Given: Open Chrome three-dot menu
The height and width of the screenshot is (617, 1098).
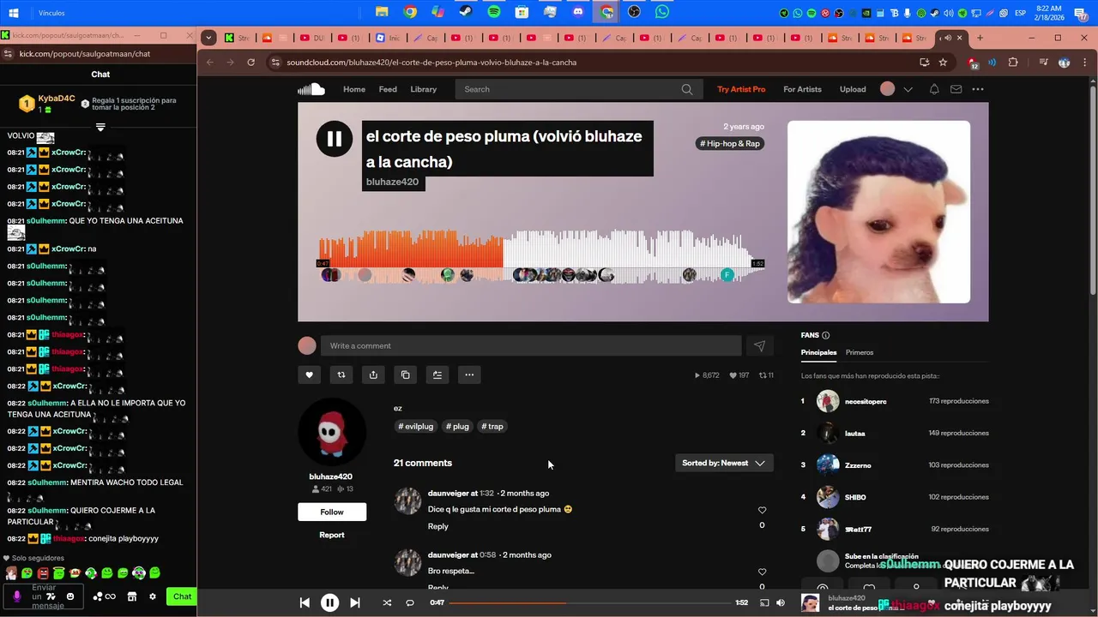Looking at the screenshot, I should (x=1084, y=63).
